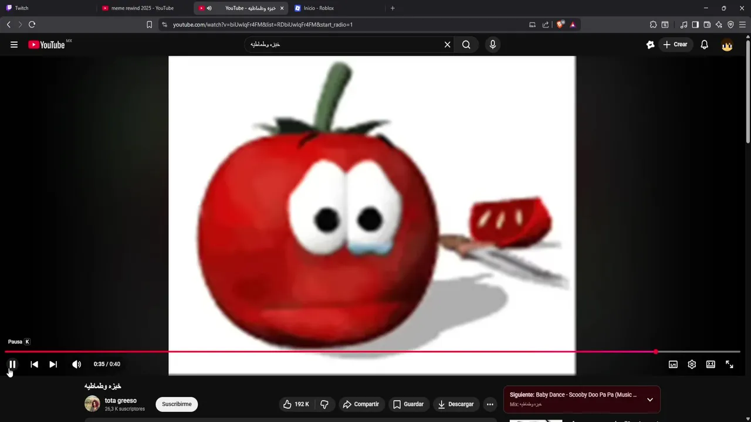Share the video via Compartir
This screenshot has width=751, height=422.
[361, 404]
